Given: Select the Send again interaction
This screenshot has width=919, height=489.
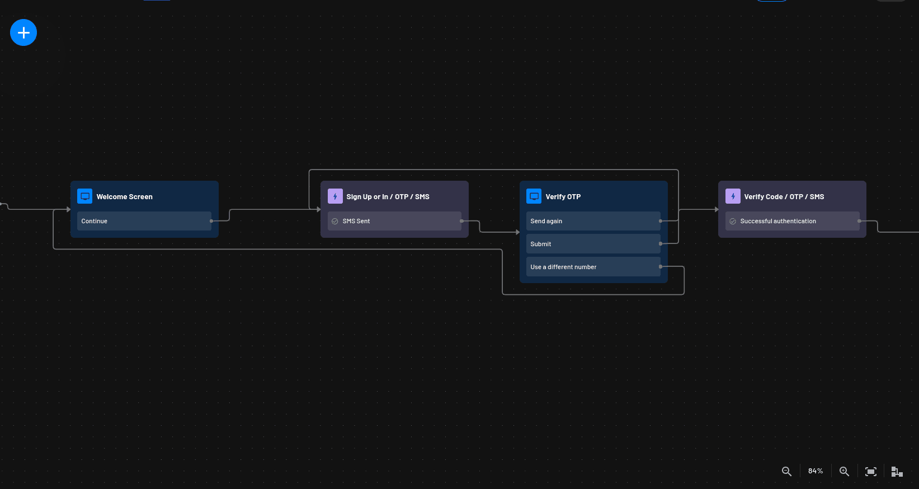Looking at the screenshot, I should [x=593, y=221].
